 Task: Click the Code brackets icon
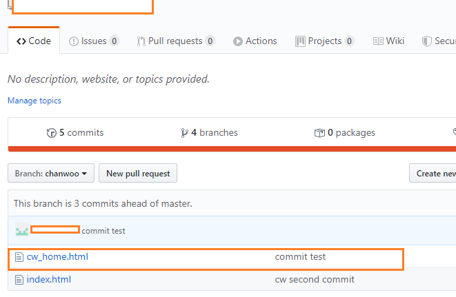pyautogui.click(x=21, y=41)
